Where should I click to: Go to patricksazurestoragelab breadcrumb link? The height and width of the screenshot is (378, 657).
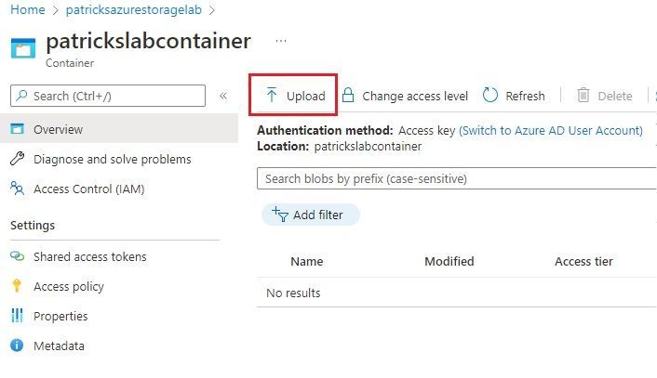pyautogui.click(x=134, y=9)
